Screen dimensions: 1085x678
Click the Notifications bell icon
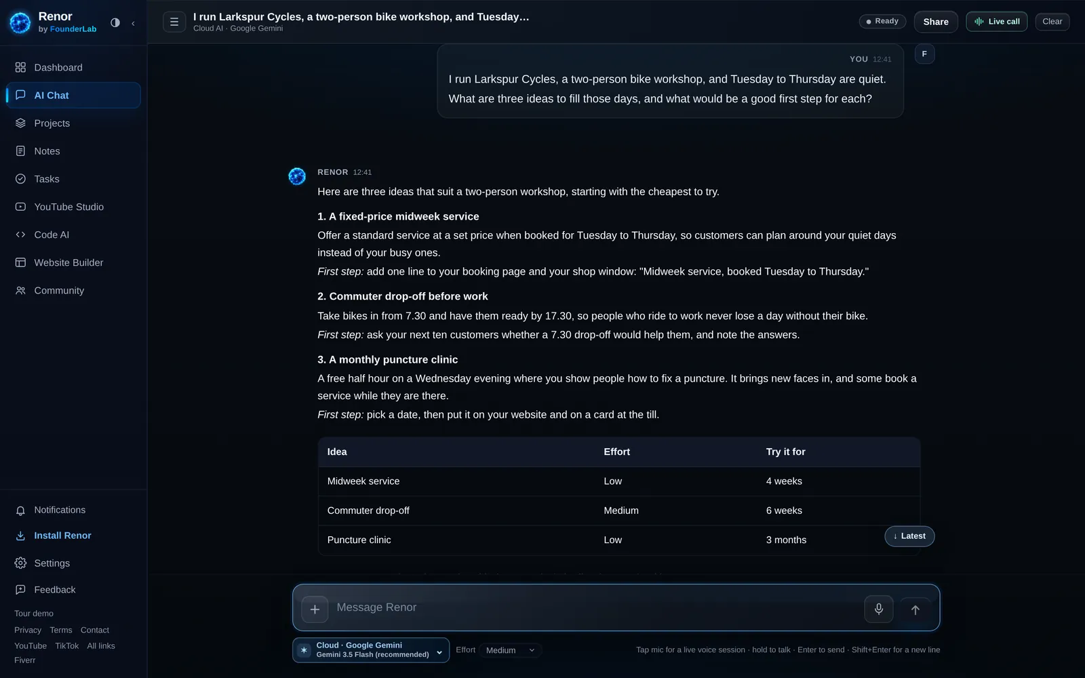click(x=20, y=511)
